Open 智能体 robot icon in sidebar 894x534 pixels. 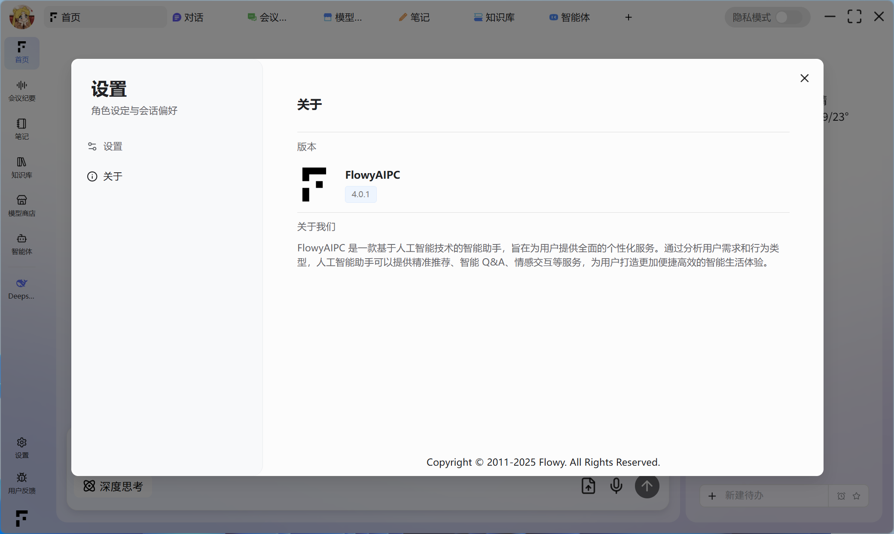tap(21, 244)
